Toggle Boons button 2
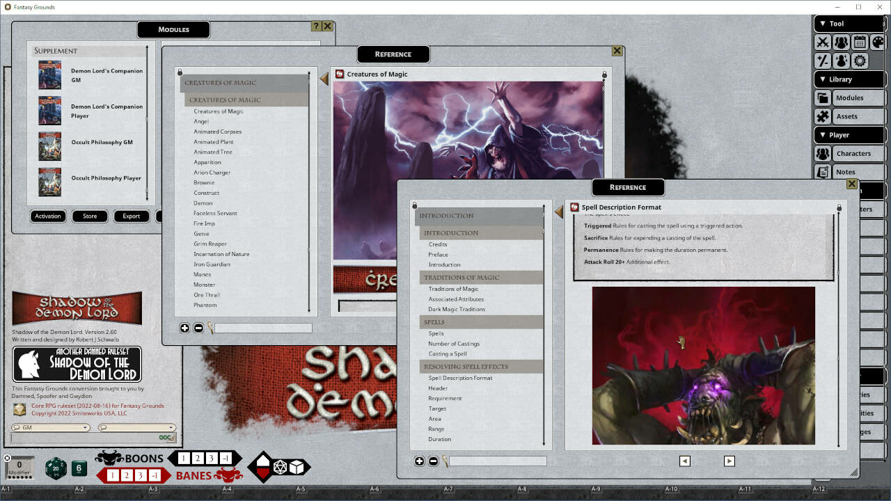Screen dimensions: 891x501 tap(197, 459)
